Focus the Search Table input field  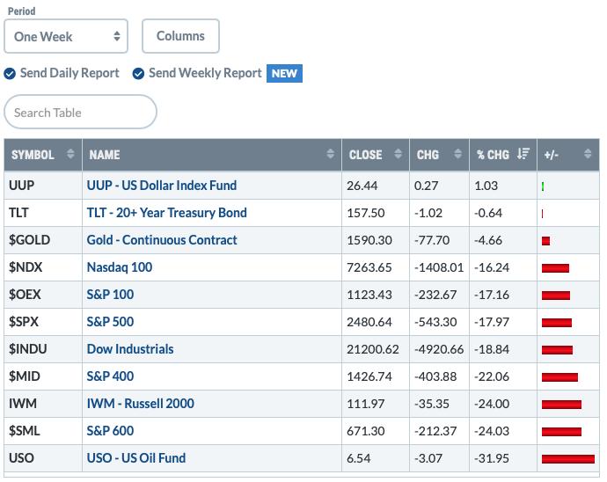[x=81, y=113]
